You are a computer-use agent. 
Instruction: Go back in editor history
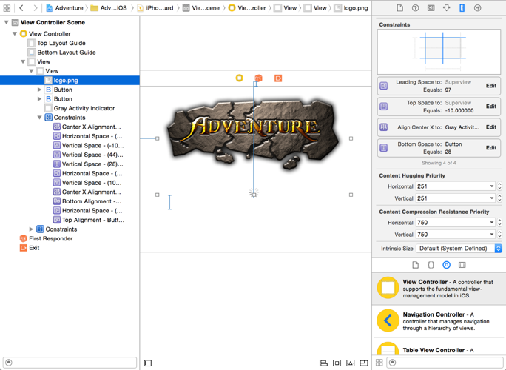[x=21, y=7]
